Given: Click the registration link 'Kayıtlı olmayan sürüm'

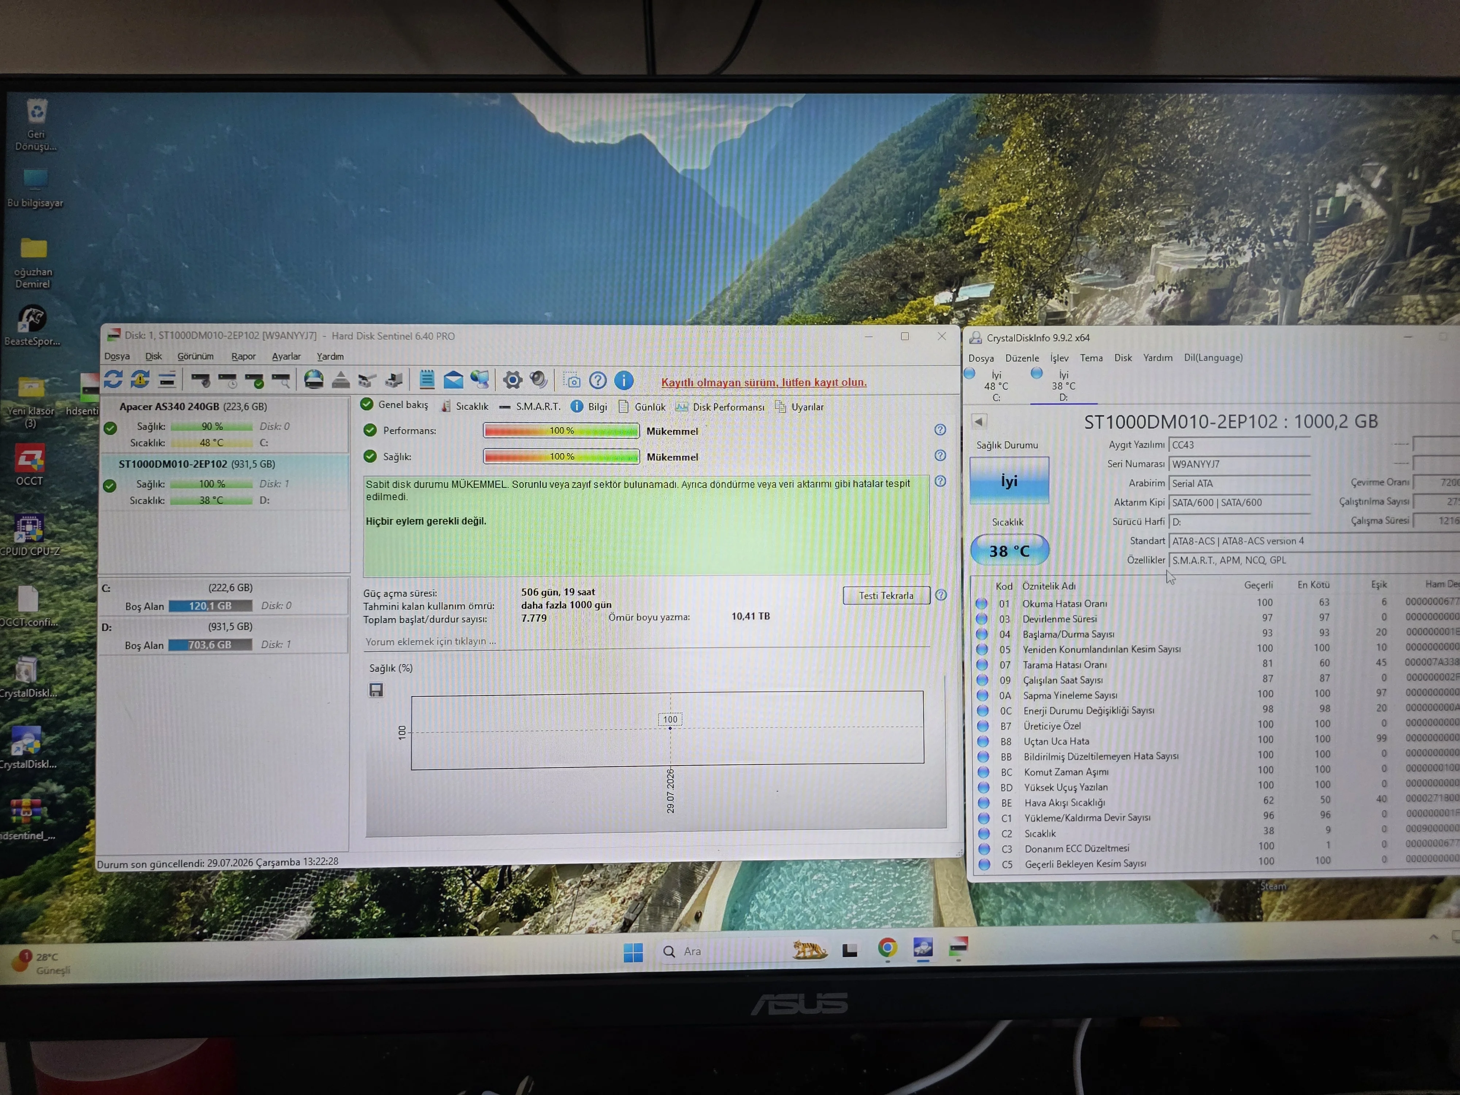Looking at the screenshot, I should click(764, 382).
